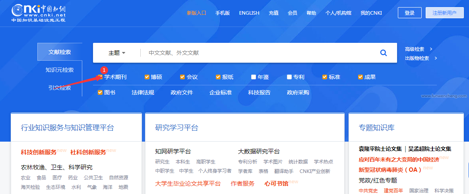Click CNKI产业创新 link
Image resolution: width=469 pixels, height=194 pixels.
pos(315,171)
